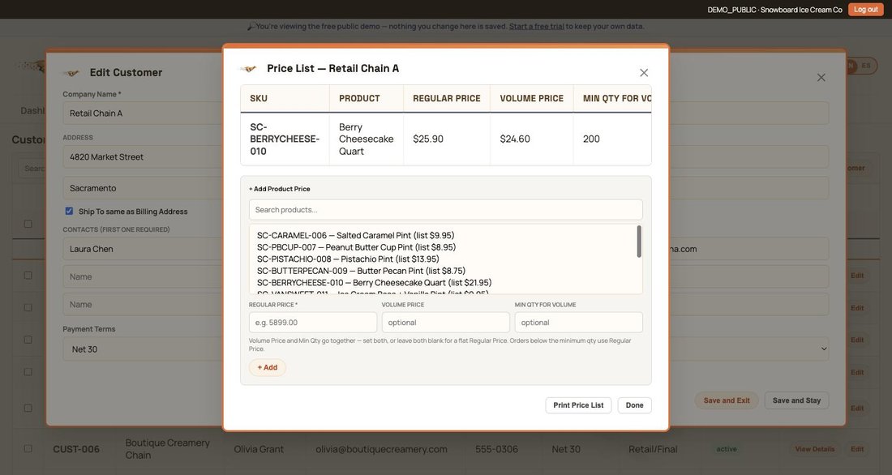
Task: Click the $25.90 regular price cell
Action: (447, 139)
